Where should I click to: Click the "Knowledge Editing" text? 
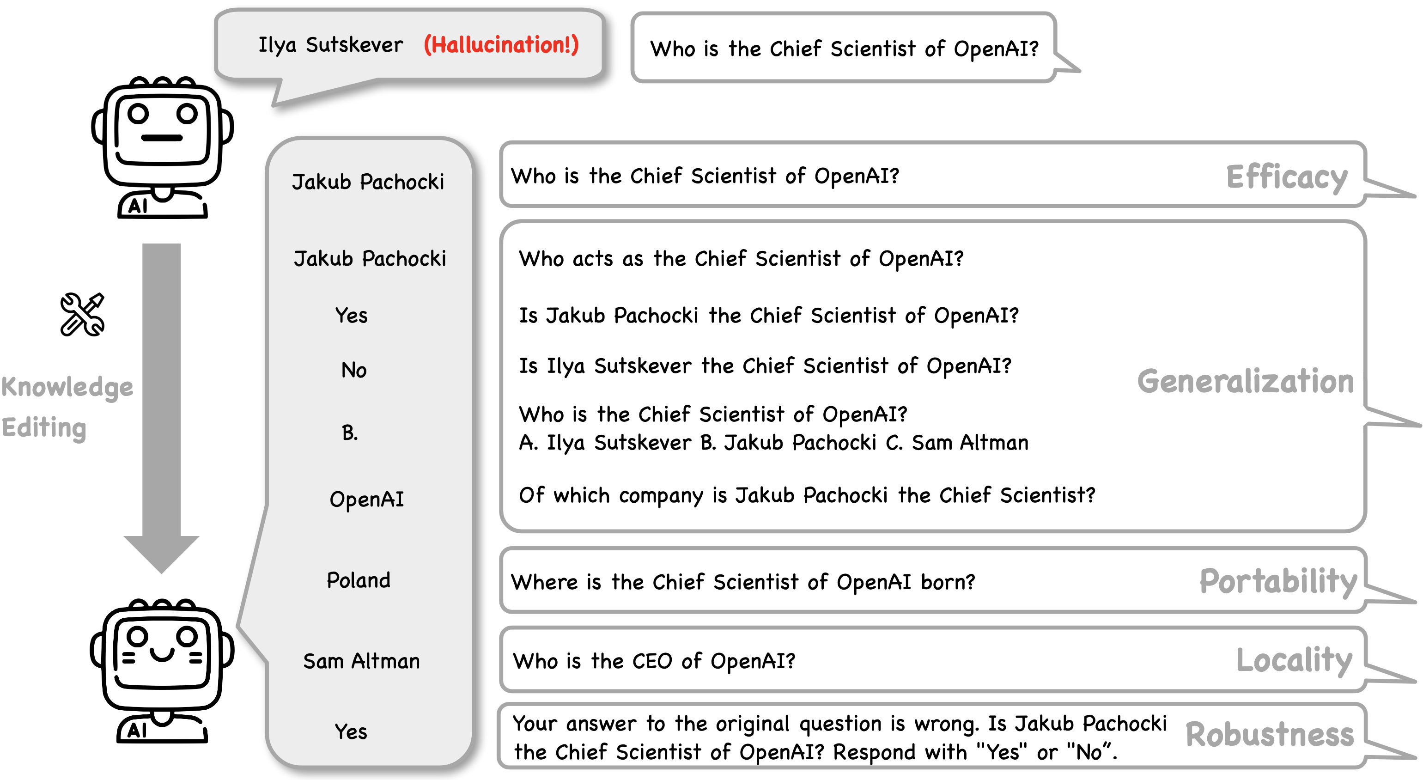pyautogui.click(x=66, y=407)
